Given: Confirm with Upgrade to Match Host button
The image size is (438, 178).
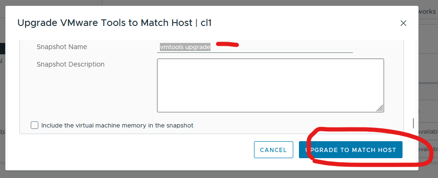Looking at the screenshot, I should 350,150.
